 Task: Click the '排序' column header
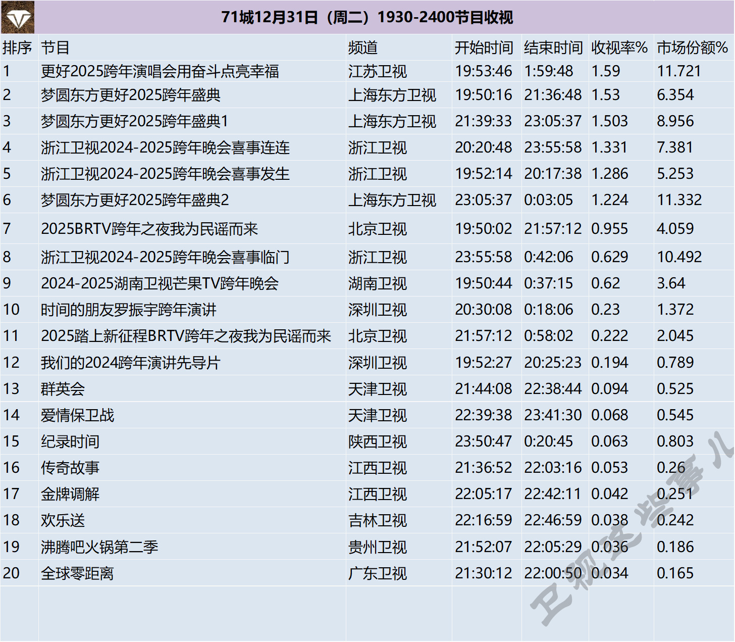pyautogui.click(x=17, y=47)
